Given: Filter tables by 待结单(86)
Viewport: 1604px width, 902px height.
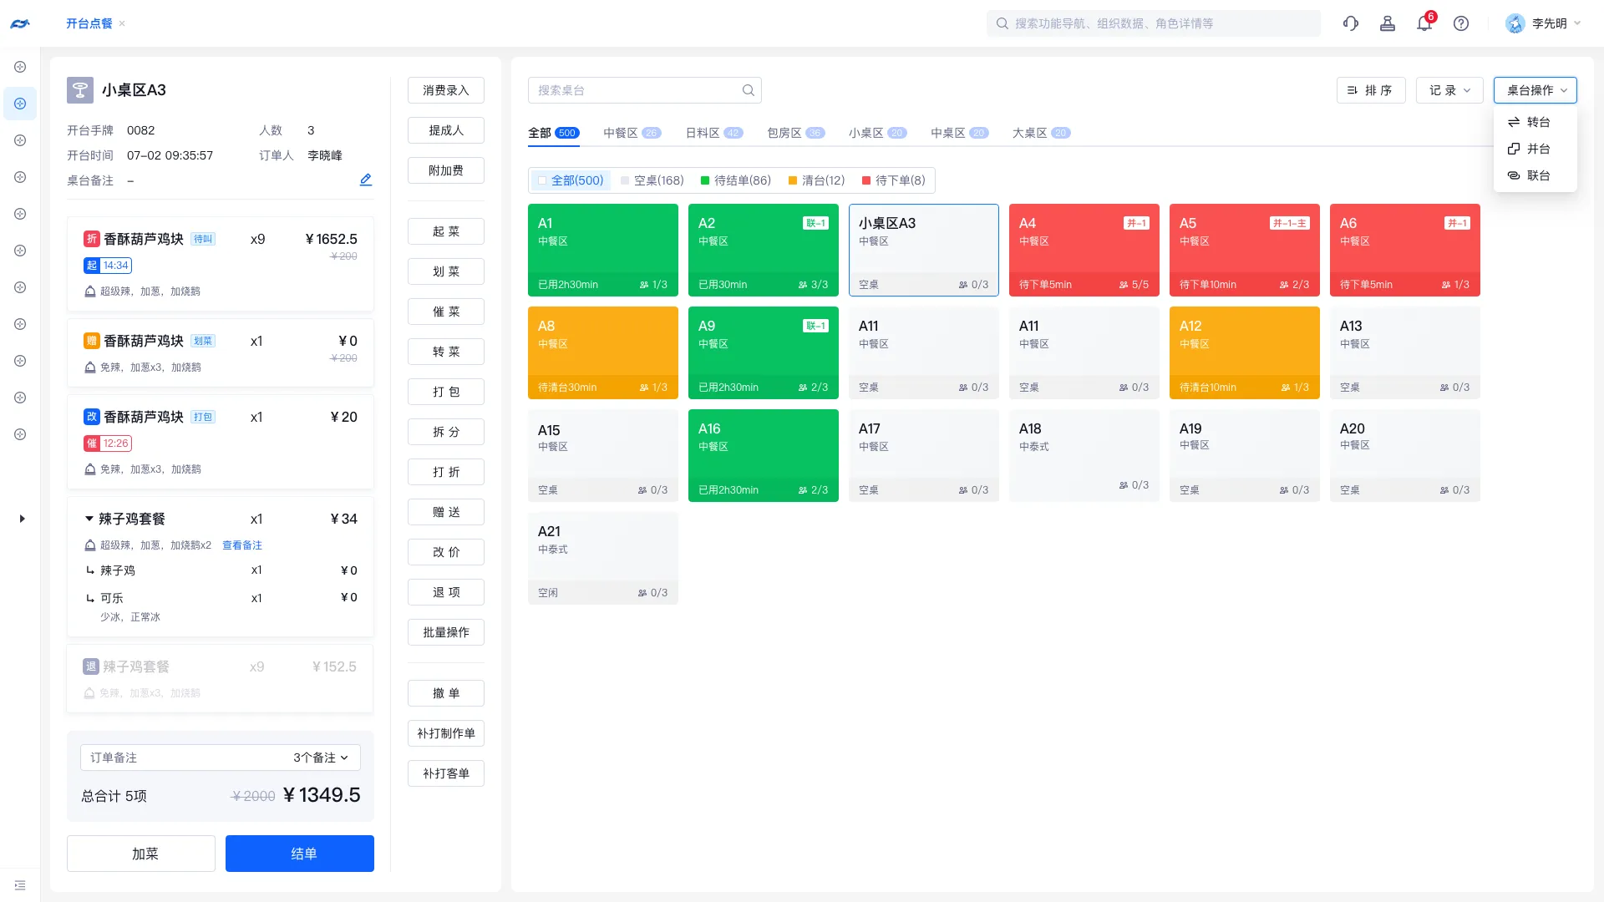Looking at the screenshot, I should (x=735, y=180).
